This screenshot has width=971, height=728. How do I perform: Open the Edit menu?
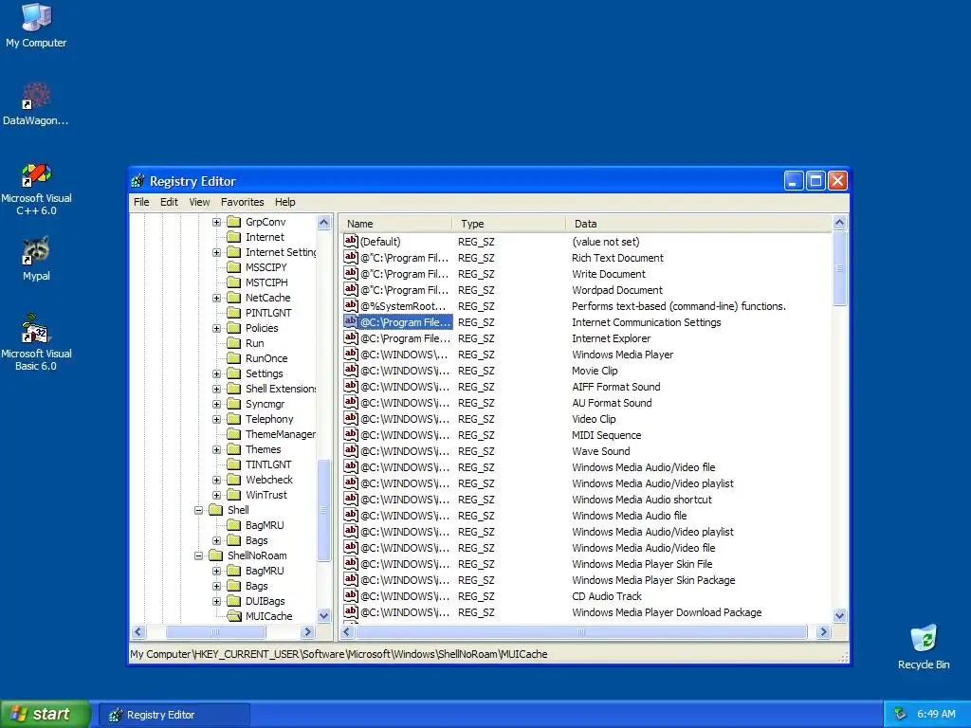click(x=169, y=202)
